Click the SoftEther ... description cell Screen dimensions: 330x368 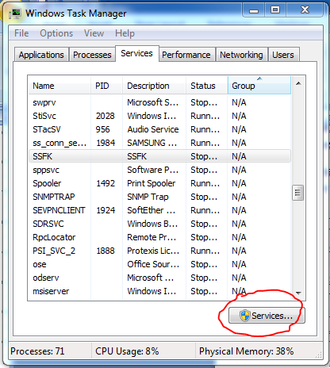point(152,210)
